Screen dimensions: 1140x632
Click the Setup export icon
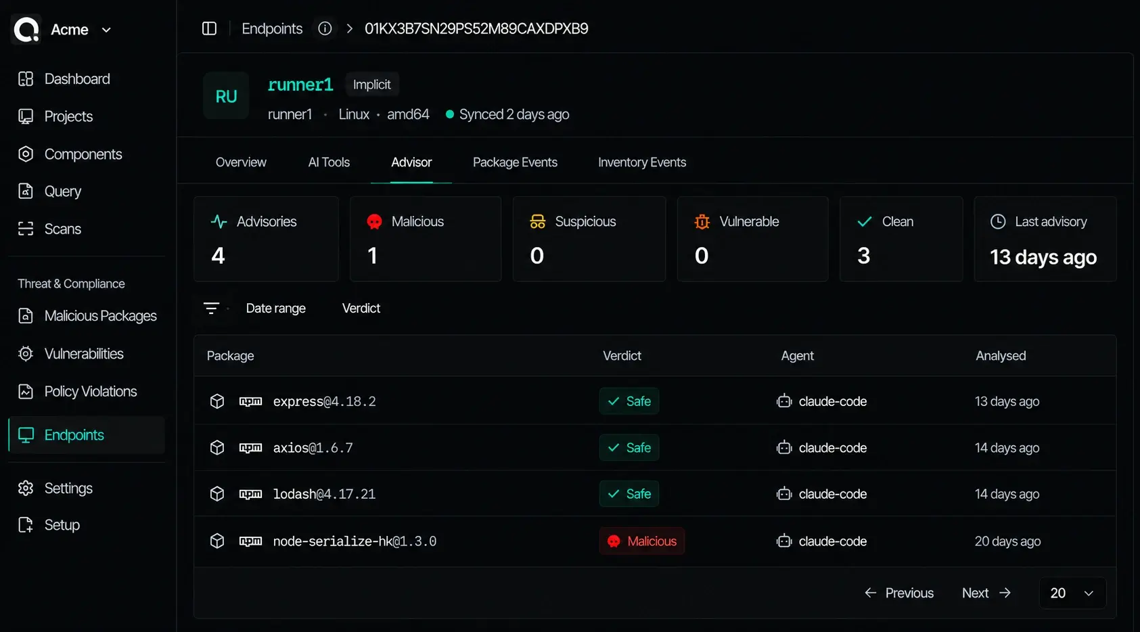click(x=26, y=525)
